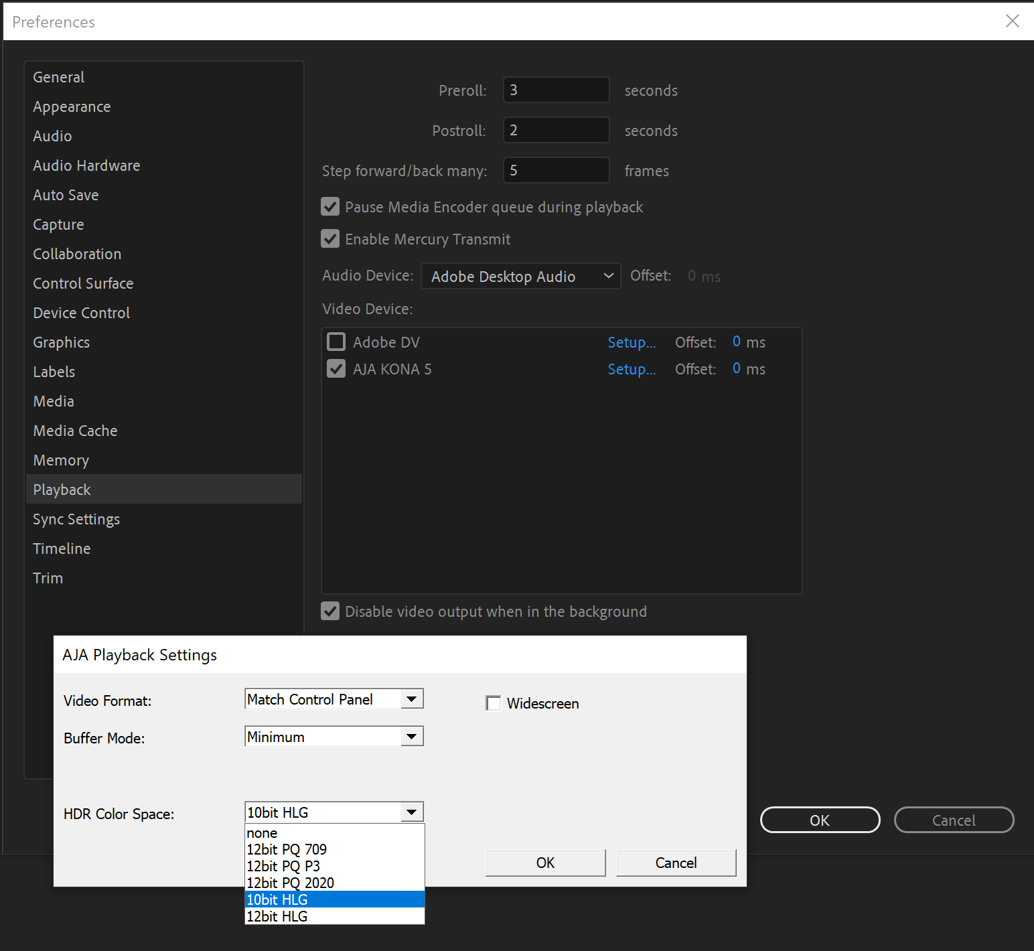Enable the Widescreen checkbox

pos(494,703)
